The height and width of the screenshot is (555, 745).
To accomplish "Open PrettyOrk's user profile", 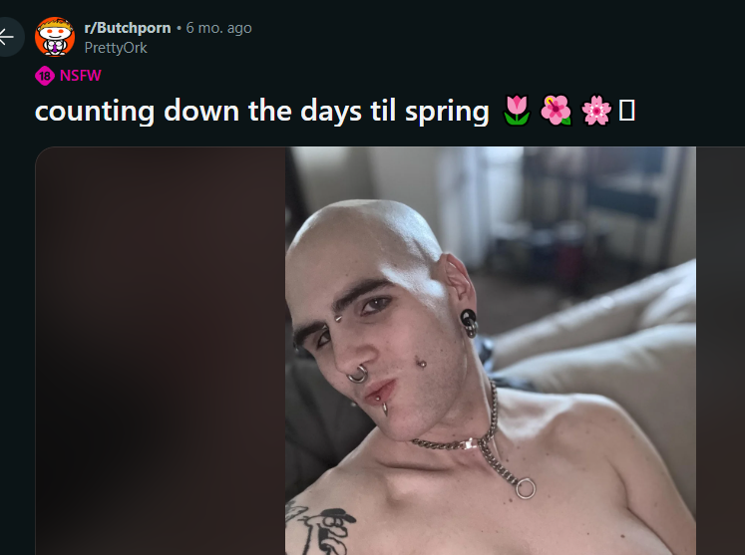I will point(116,48).
